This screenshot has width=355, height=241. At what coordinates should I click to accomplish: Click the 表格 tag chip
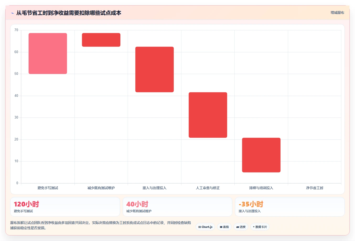pos(224,227)
